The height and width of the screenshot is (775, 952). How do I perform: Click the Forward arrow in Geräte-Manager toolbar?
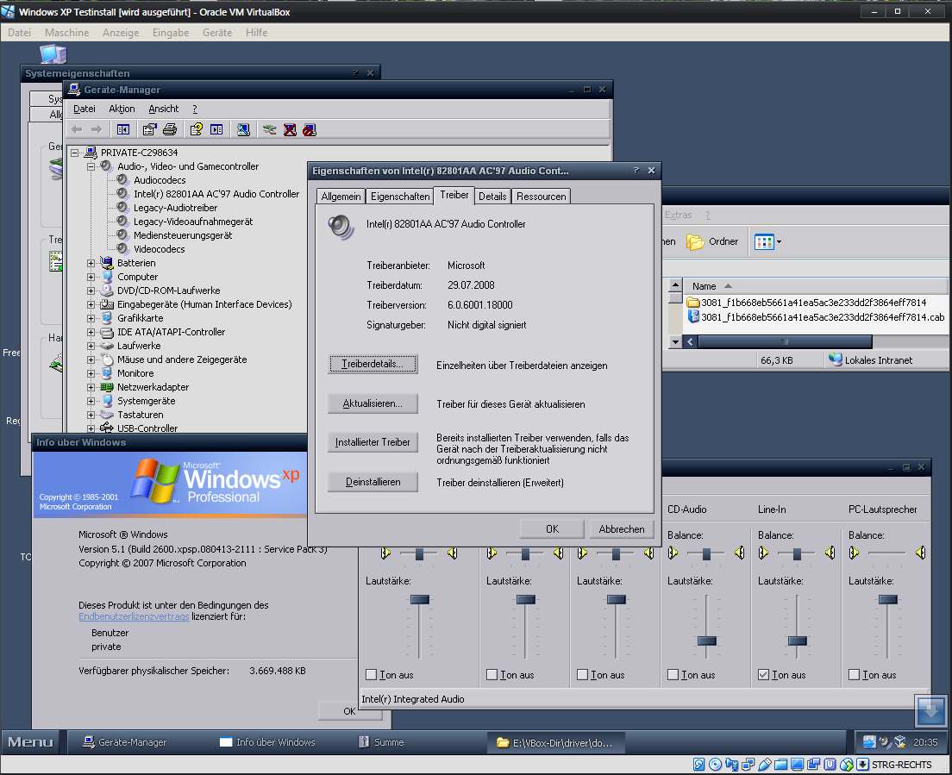pyautogui.click(x=97, y=129)
